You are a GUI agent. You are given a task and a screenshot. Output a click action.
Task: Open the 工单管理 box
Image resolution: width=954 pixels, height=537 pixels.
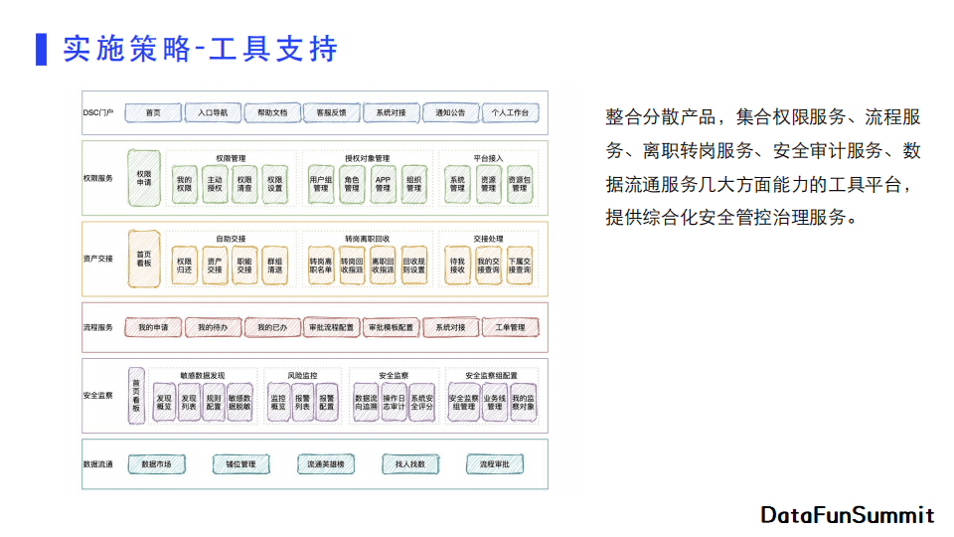coord(510,327)
